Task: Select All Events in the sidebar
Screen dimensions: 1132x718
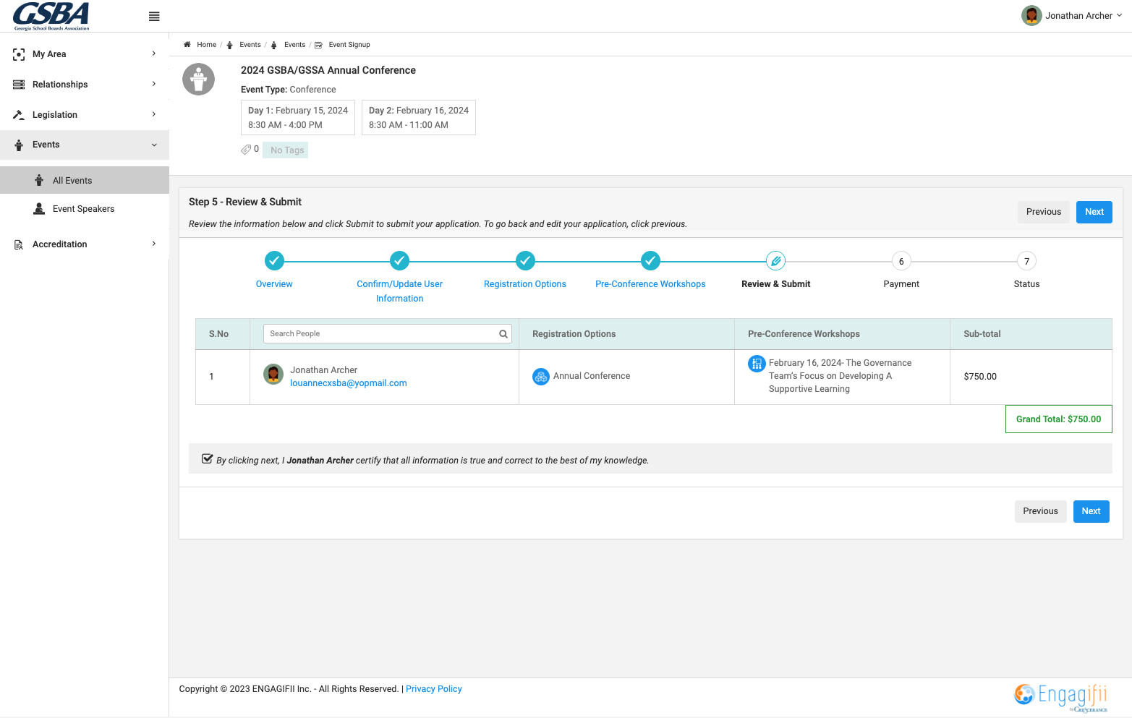Action: (x=85, y=180)
